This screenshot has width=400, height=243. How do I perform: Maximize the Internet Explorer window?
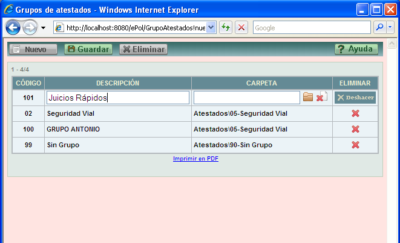pos(376,10)
